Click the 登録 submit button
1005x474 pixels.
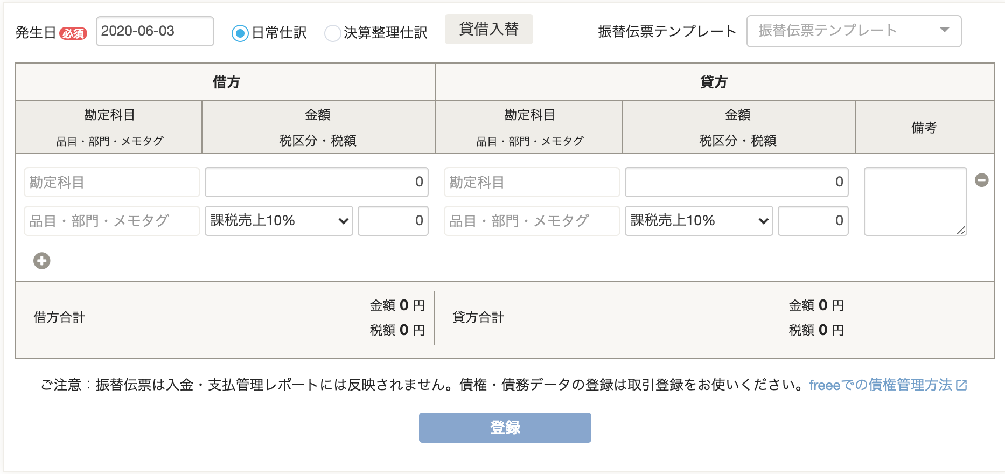505,428
